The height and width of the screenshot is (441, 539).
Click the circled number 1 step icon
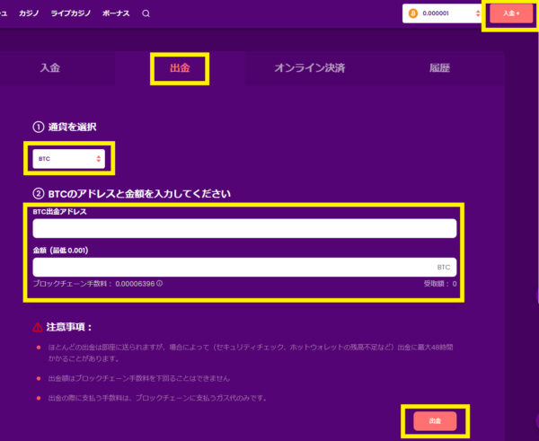point(38,128)
